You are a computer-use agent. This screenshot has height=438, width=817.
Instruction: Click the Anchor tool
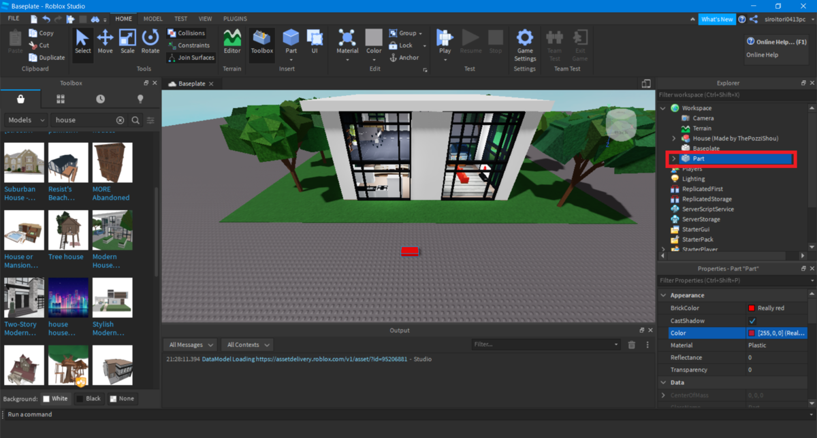[x=404, y=58]
